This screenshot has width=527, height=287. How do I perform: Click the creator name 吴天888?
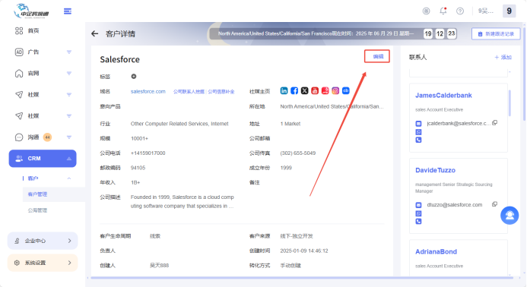click(x=159, y=266)
